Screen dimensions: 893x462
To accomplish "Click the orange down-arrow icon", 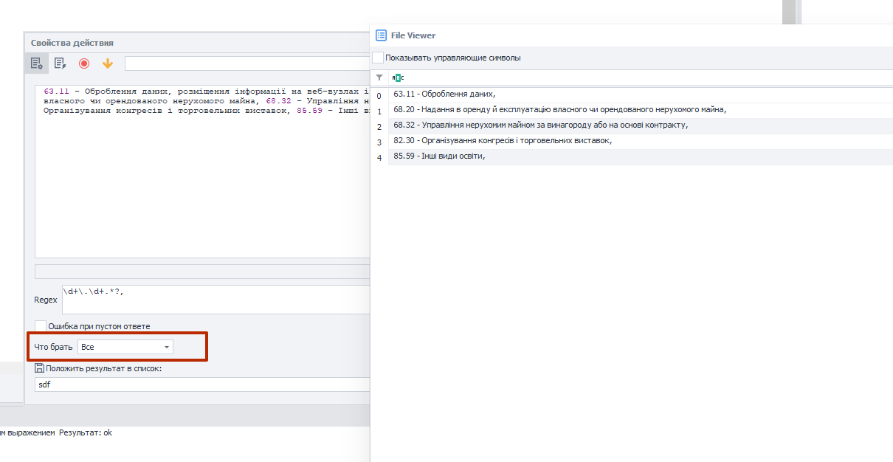I will click(x=108, y=63).
